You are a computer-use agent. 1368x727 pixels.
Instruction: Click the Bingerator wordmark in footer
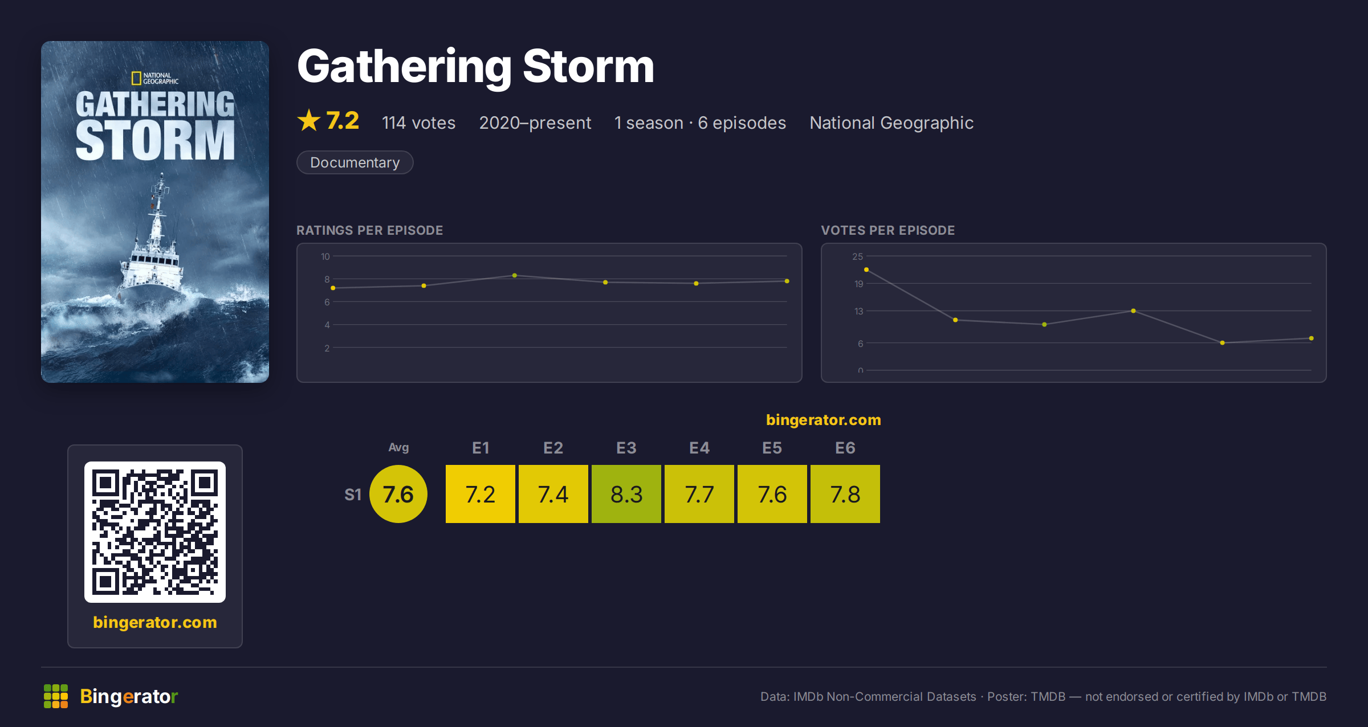click(129, 696)
